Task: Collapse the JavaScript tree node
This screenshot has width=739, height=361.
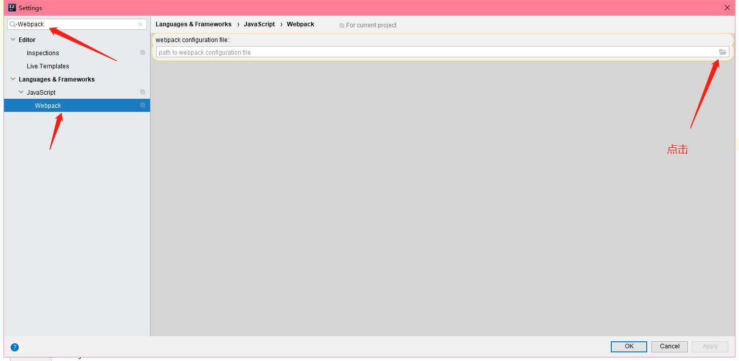Action: tap(21, 92)
